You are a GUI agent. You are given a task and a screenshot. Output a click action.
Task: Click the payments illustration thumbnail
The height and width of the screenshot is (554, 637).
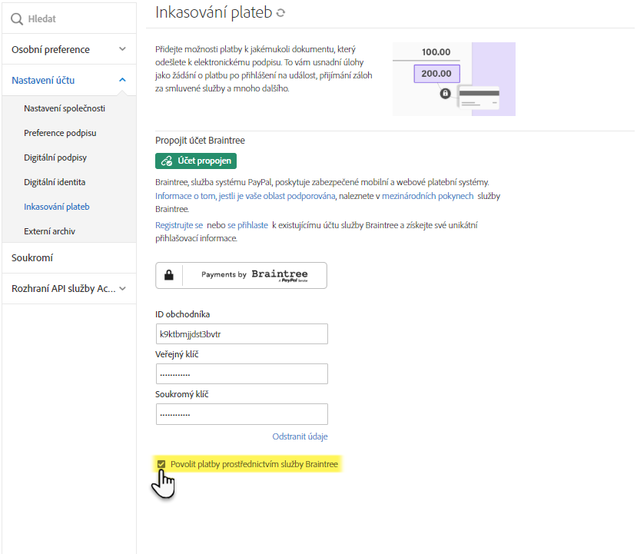click(x=453, y=78)
